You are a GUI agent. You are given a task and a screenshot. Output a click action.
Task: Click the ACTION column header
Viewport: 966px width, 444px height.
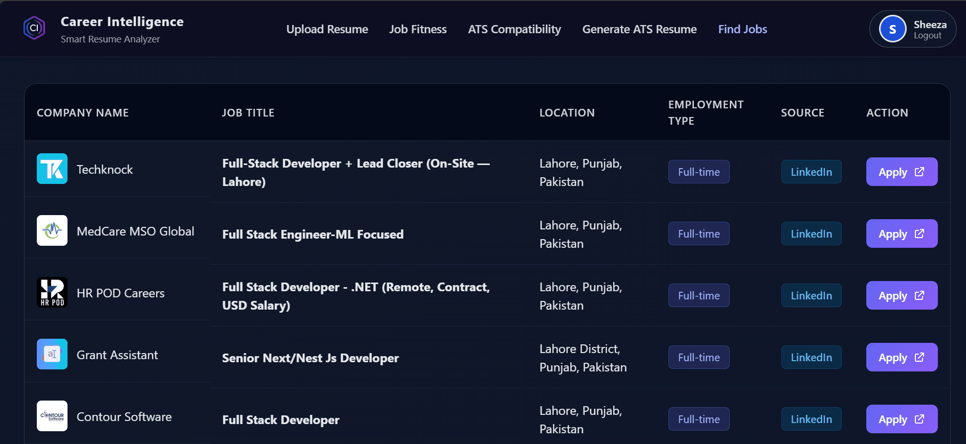887,113
